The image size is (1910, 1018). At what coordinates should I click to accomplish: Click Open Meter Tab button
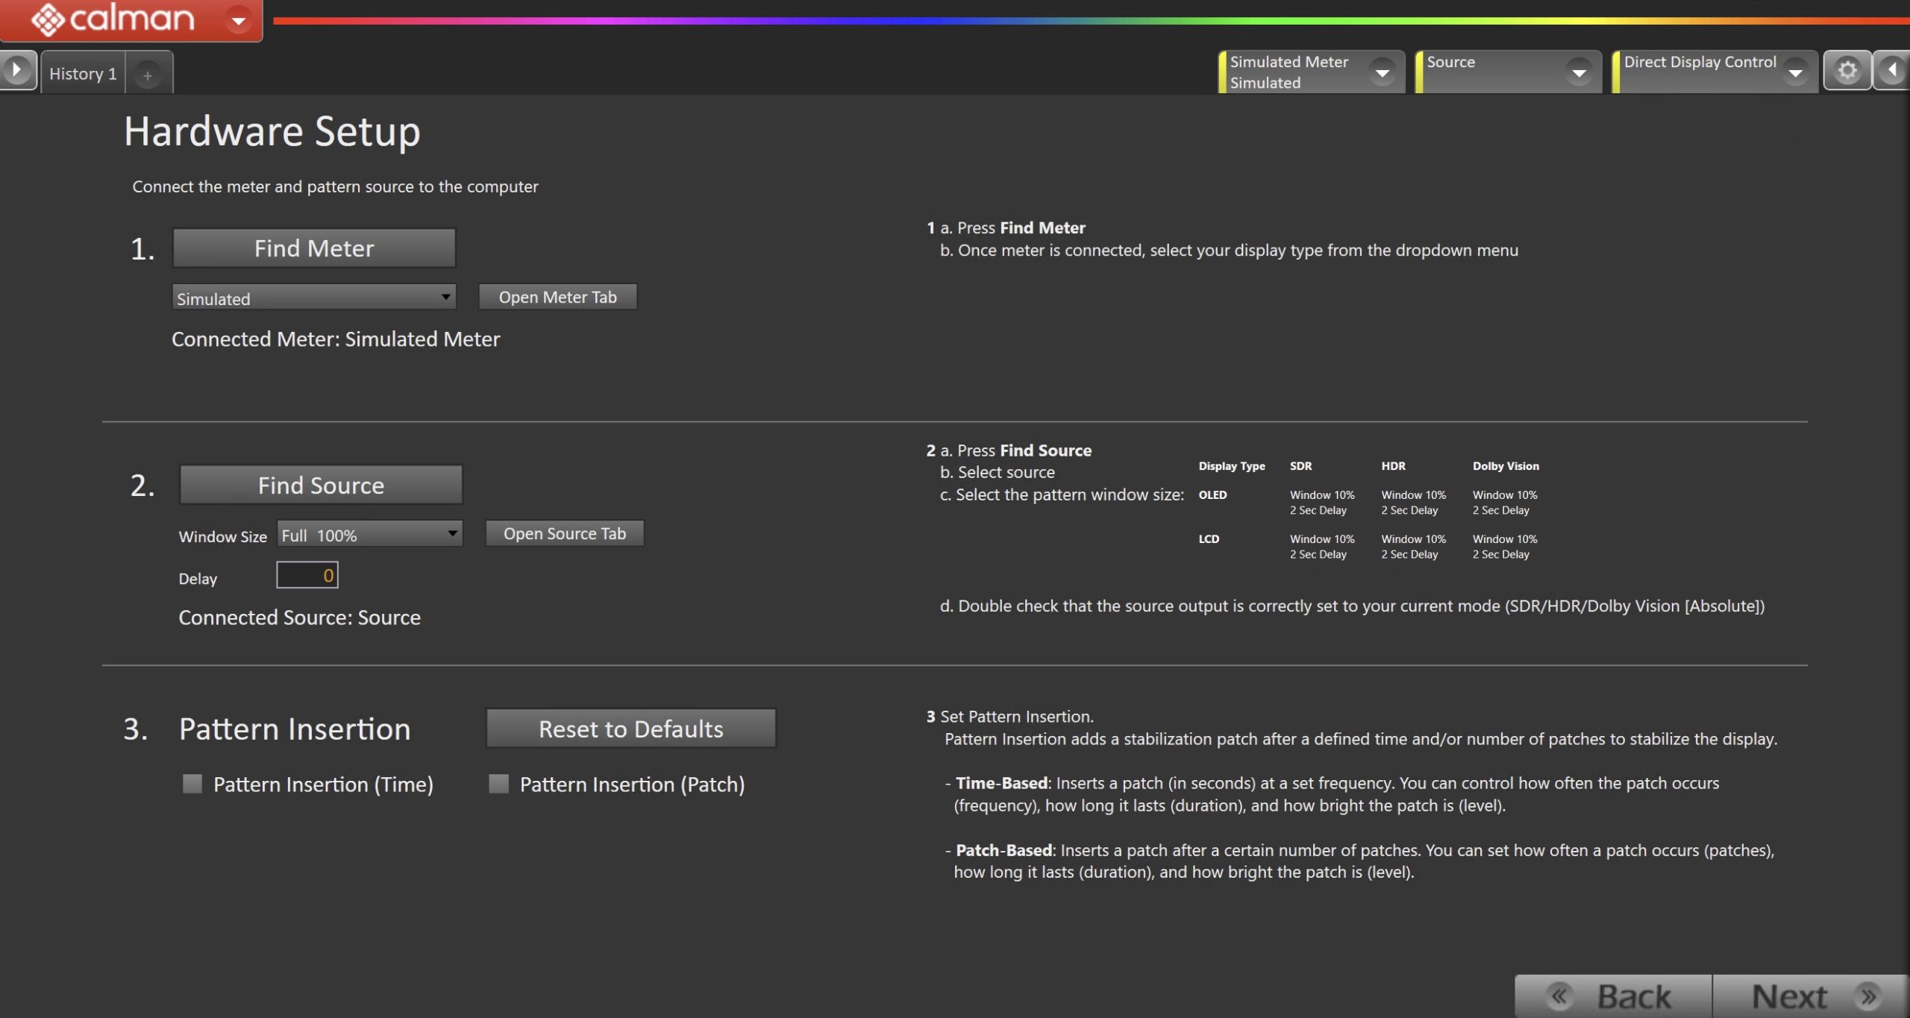pyautogui.click(x=557, y=297)
